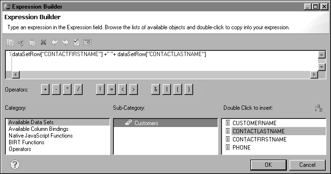This screenshot has height=174, width=331.
Task: Click horizontal scrollbar right arrow
Action: point(314,75)
